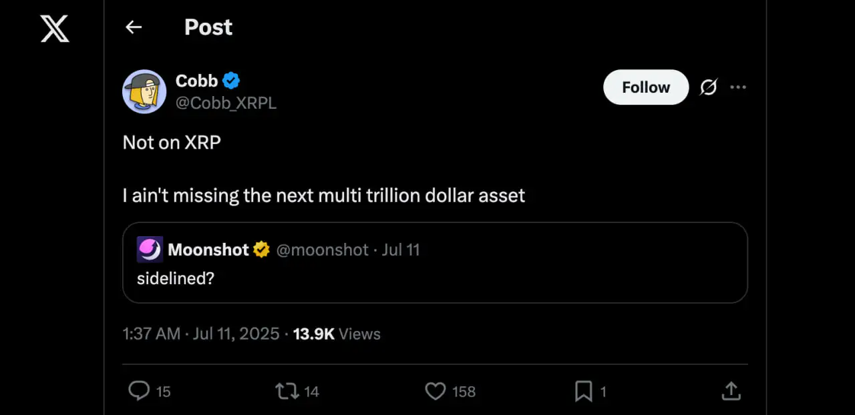
Task: Like the post with heart icon
Action: point(436,391)
